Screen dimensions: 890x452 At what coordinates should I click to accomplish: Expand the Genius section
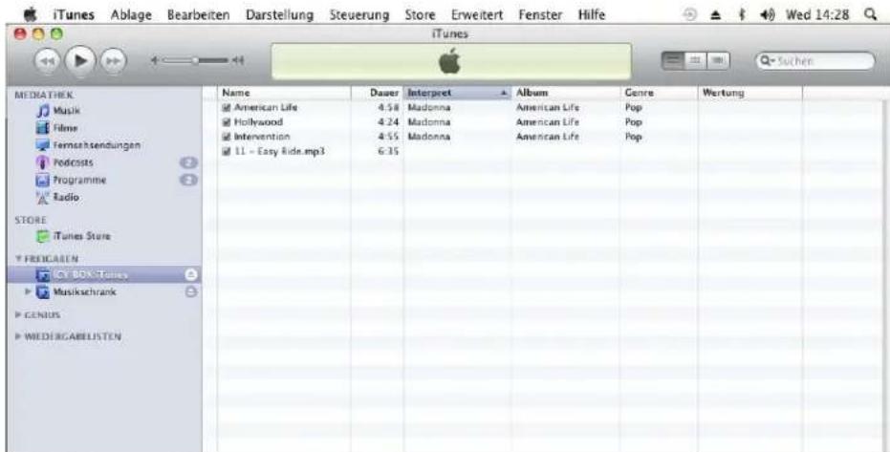(x=18, y=314)
